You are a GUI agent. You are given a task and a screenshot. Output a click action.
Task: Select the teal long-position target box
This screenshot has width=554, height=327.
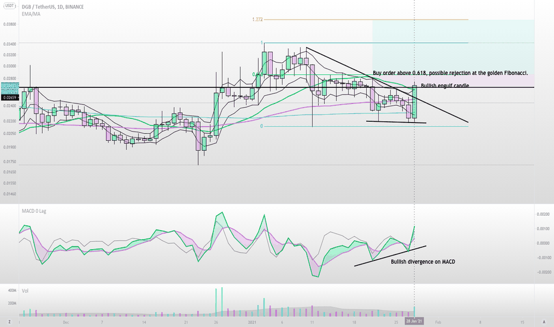click(x=453, y=47)
